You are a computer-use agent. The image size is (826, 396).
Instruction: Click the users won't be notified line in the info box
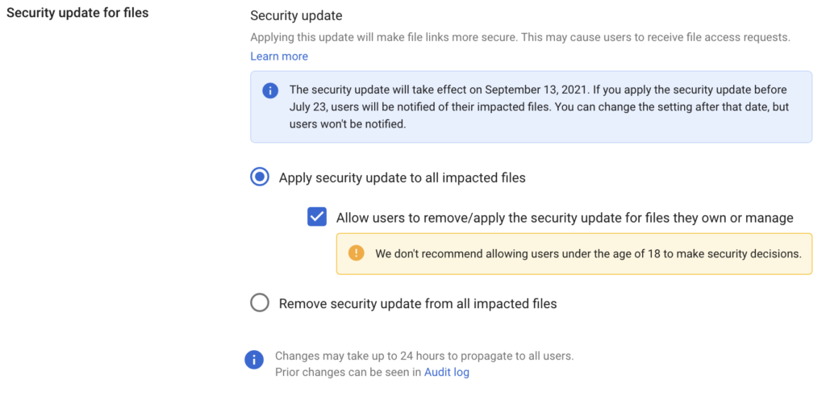348,125
